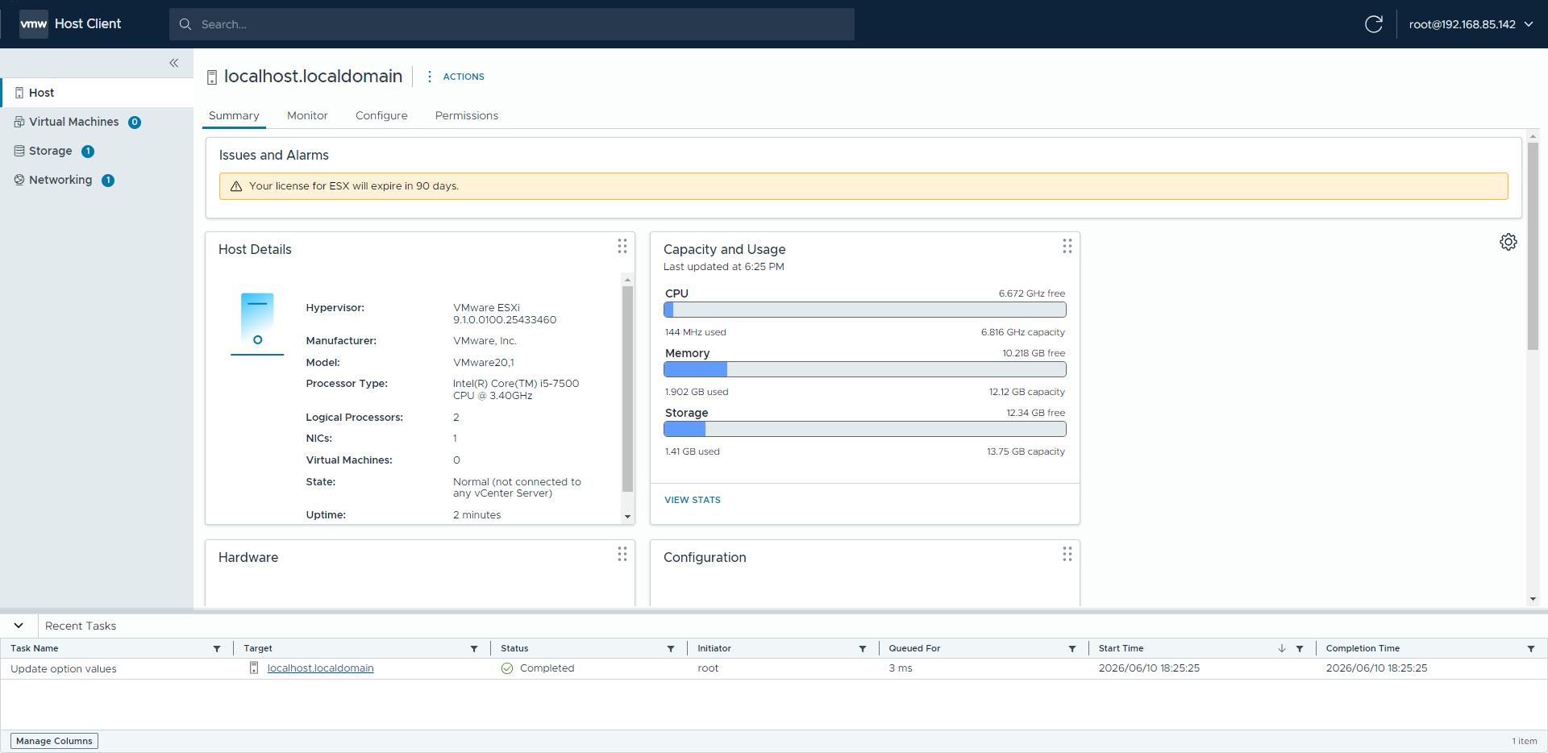Image resolution: width=1548 pixels, height=753 pixels.
Task: Open the localhost.localdomain target link
Action: 321,668
